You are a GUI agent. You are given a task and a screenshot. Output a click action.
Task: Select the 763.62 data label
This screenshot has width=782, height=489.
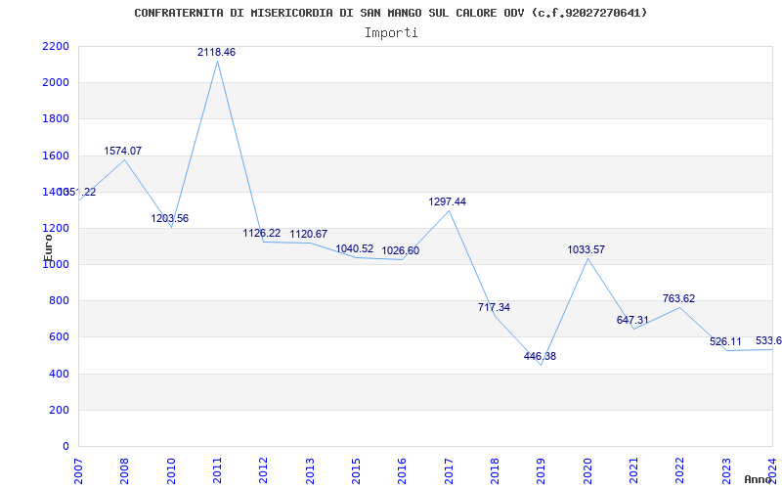coord(678,299)
